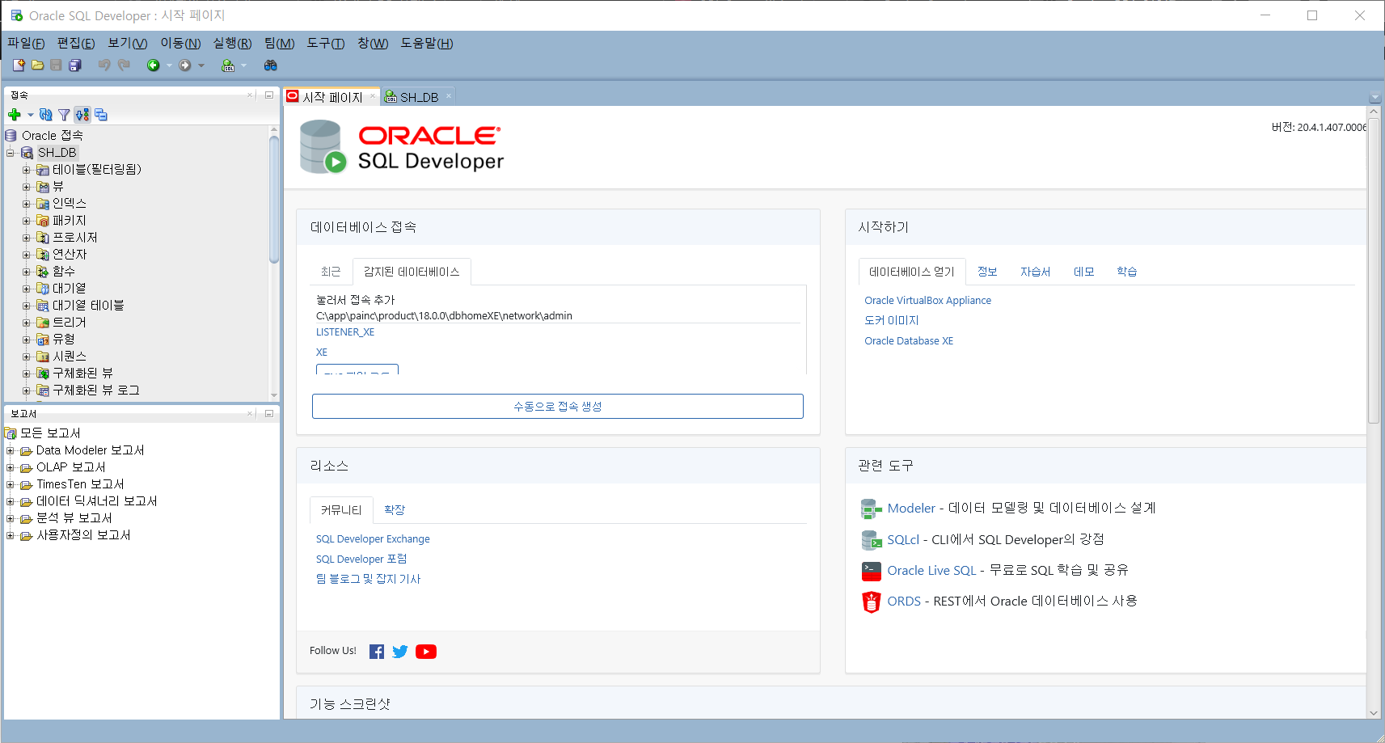1385x743 pixels.
Task: Click the SQLcl icon in related tools
Action: pyautogui.click(x=871, y=540)
